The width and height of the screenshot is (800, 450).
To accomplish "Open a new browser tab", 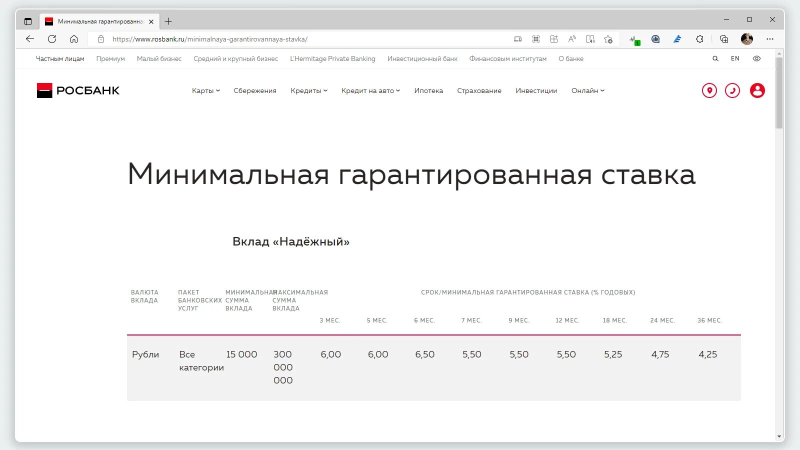I will click(168, 21).
